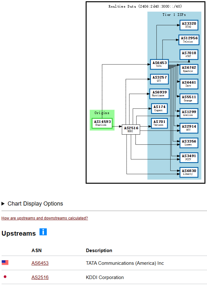Click the ASN column header
Screen dimensions: 207x286
37,251
